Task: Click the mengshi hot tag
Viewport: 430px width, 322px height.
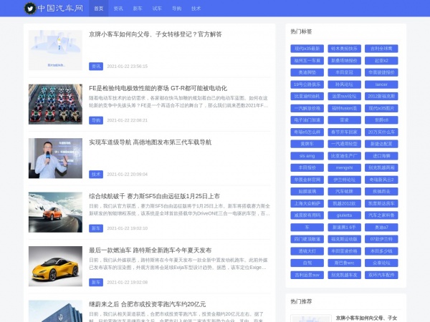Action: point(344,167)
